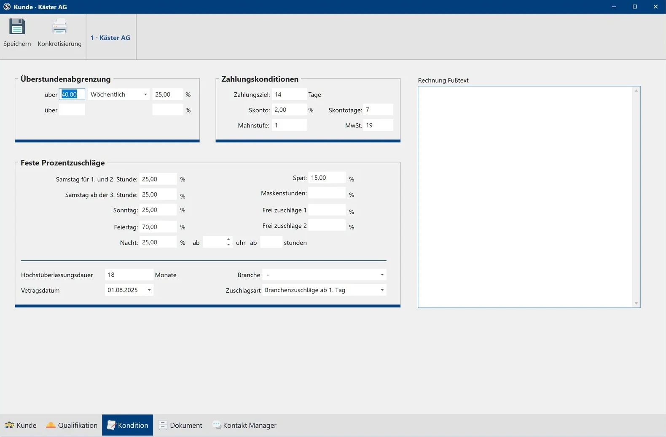Focus the Sonntag percent field
Image resolution: width=666 pixels, height=437 pixels.
[x=158, y=210]
